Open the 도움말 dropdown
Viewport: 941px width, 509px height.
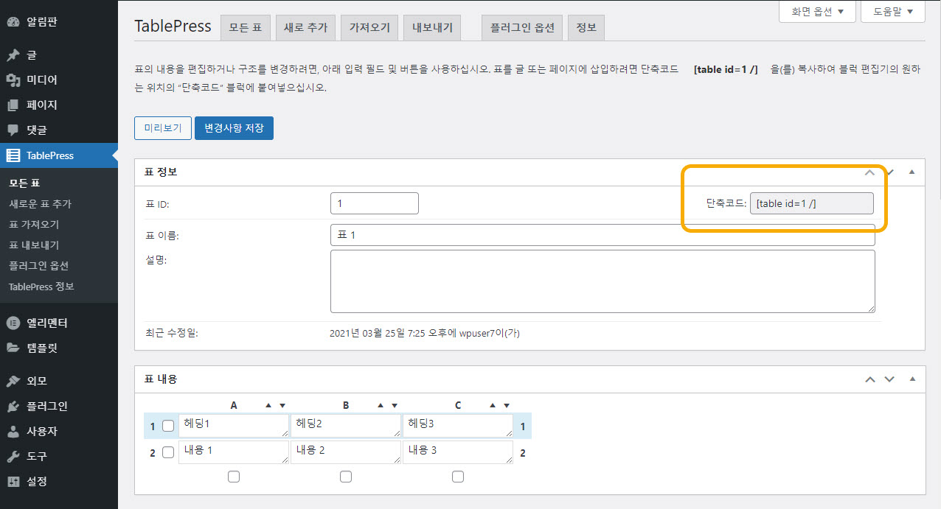(x=892, y=11)
